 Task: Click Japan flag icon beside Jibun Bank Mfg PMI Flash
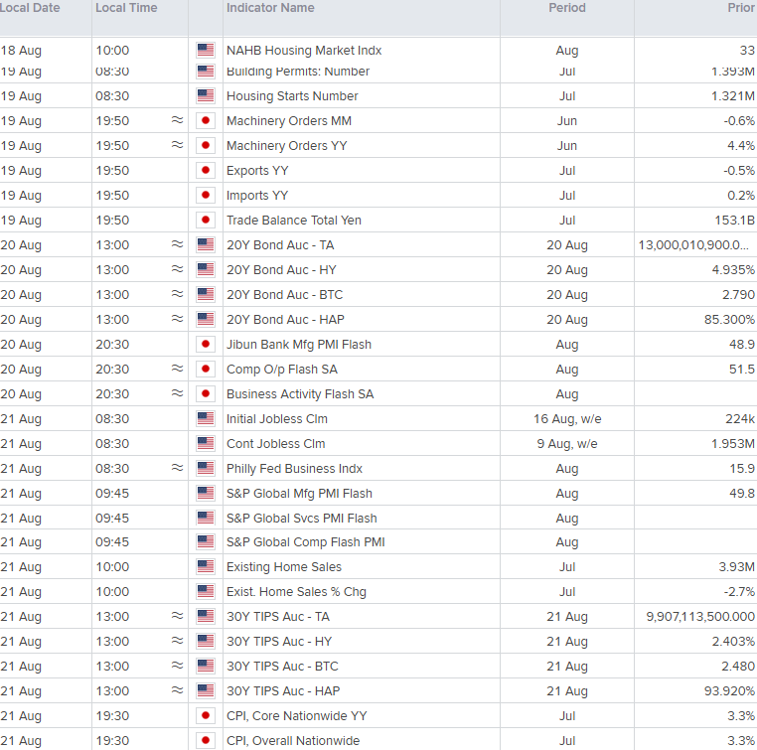(206, 344)
